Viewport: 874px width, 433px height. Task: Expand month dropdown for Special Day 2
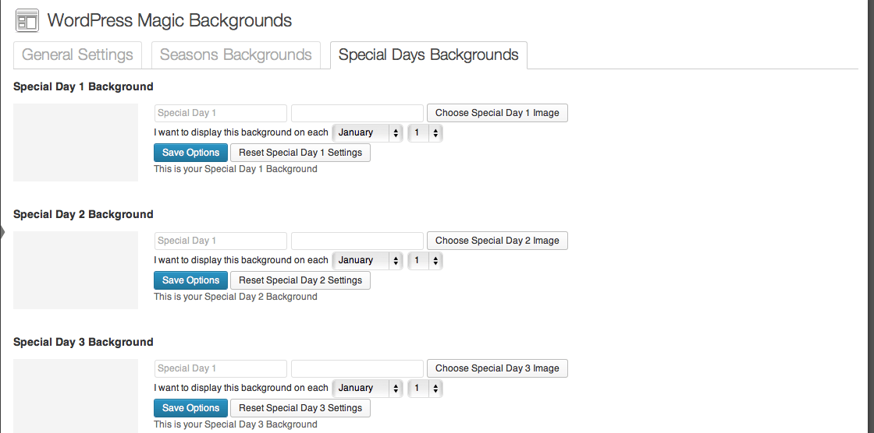tap(368, 260)
